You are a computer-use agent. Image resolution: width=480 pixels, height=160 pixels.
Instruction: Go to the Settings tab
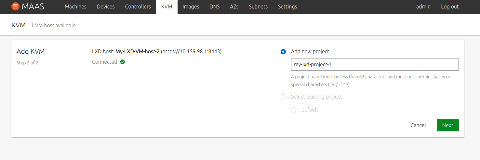coord(287,7)
